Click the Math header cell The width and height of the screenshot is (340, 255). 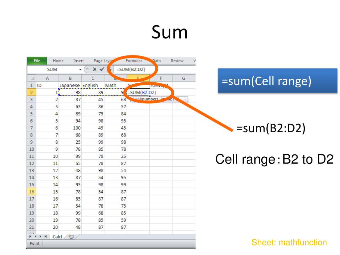pos(115,85)
